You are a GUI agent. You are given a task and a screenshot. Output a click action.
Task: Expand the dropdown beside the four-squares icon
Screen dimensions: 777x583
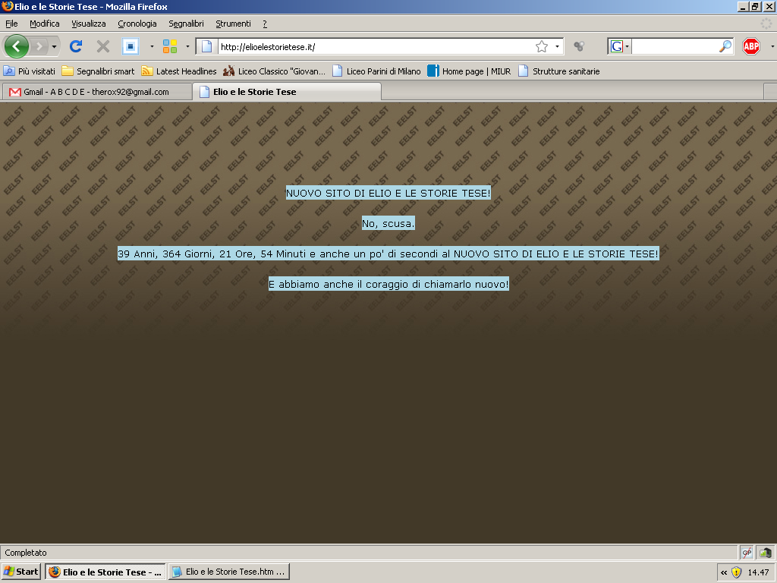pos(187,46)
